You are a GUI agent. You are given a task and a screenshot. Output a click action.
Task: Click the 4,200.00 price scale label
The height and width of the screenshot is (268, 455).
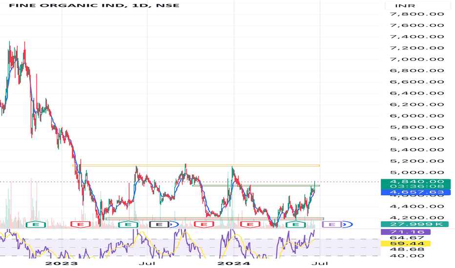point(417,218)
